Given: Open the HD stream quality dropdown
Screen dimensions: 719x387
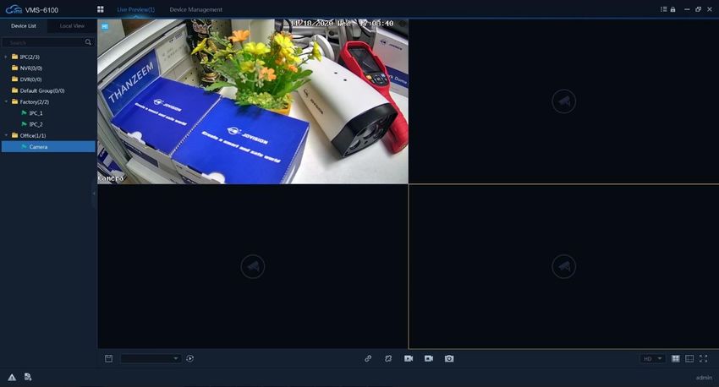Looking at the screenshot, I should pos(652,358).
